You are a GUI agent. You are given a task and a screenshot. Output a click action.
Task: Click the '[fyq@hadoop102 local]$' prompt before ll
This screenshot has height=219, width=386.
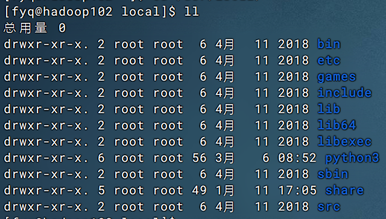[x=90, y=12]
